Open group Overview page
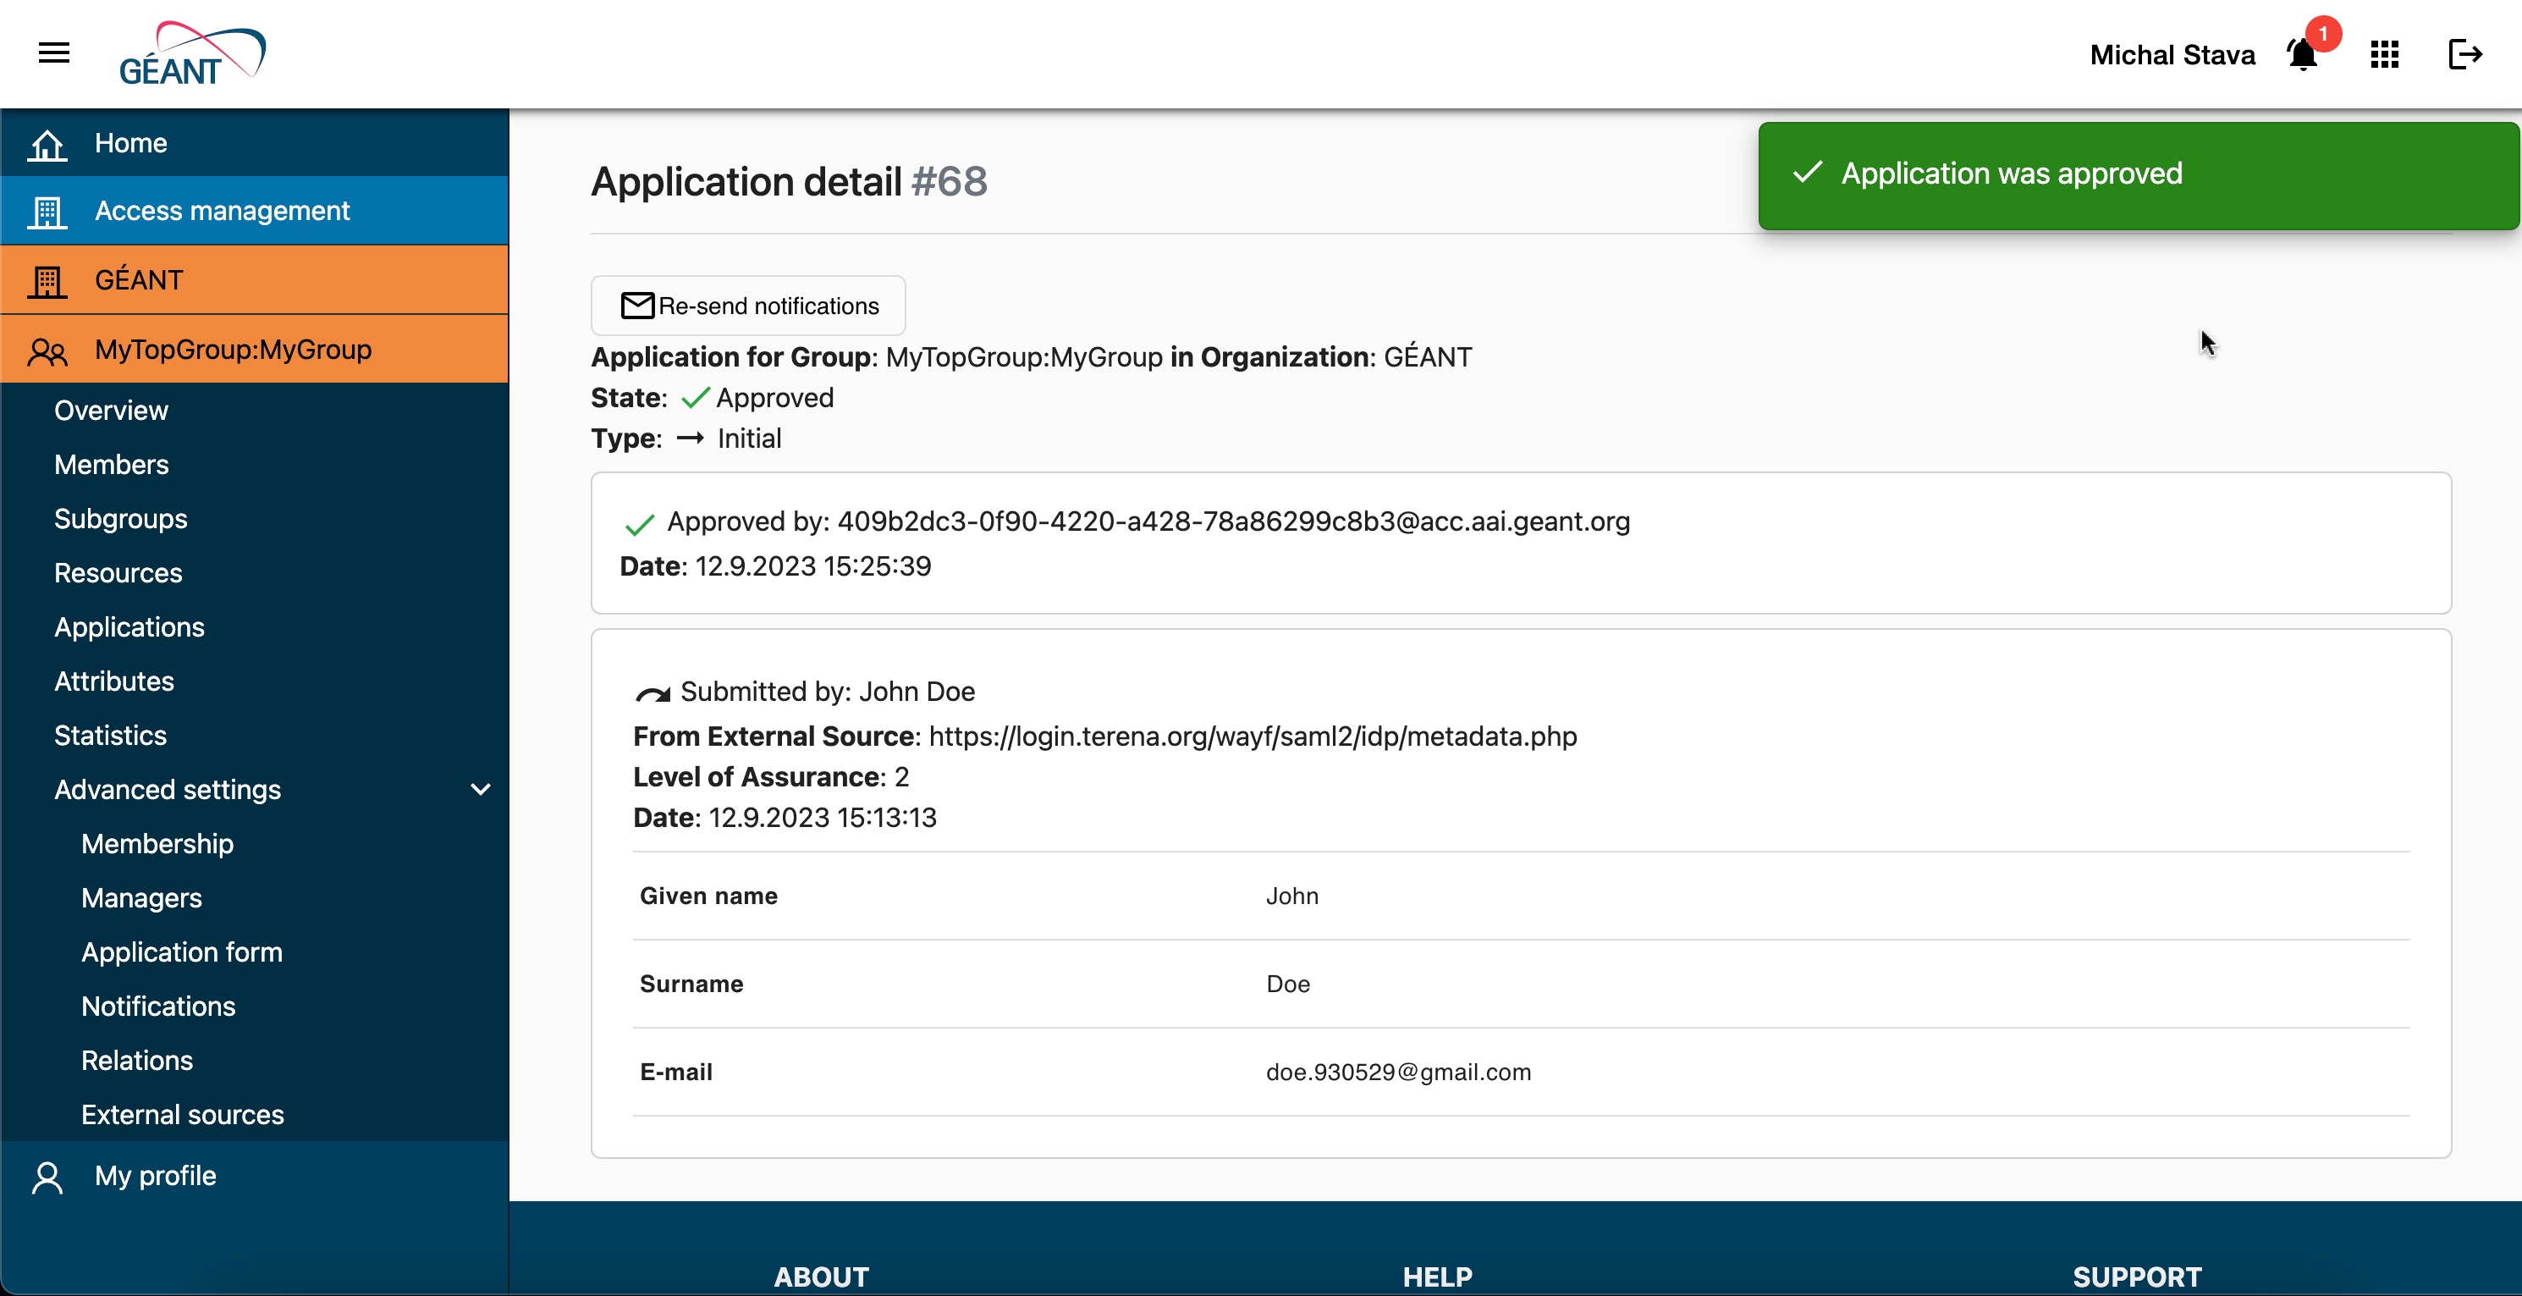The width and height of the screenshot is (2522, 1296). (x=111, y=411)
